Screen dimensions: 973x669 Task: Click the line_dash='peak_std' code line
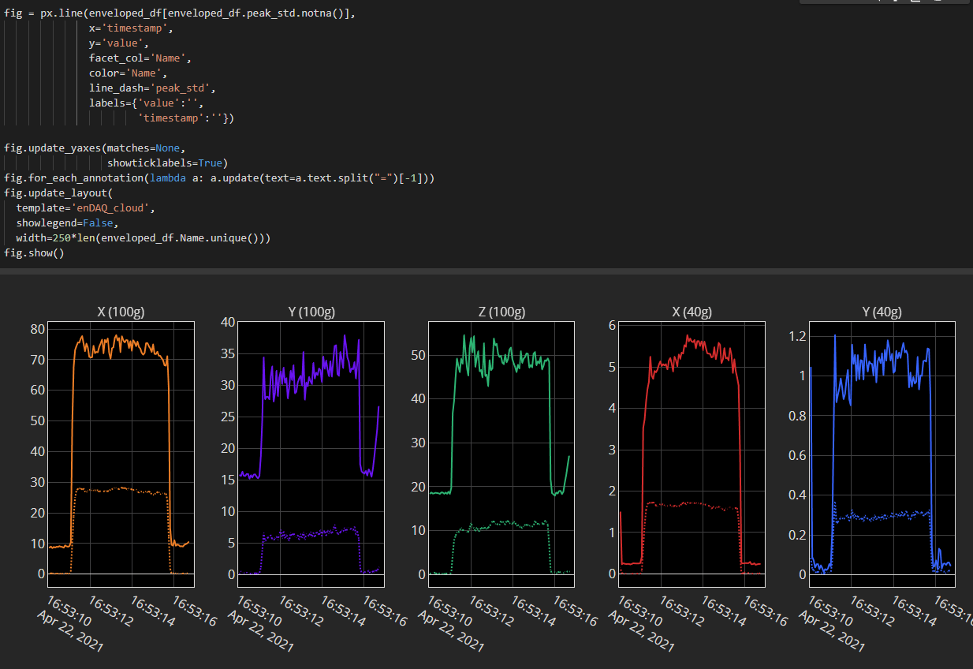(152, 88)
